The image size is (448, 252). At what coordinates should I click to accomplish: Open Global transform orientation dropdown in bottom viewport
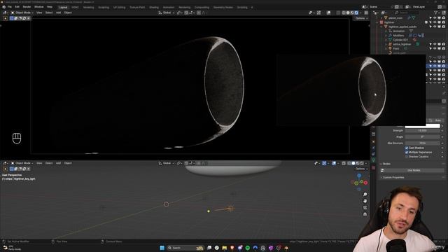pos(167,163)
